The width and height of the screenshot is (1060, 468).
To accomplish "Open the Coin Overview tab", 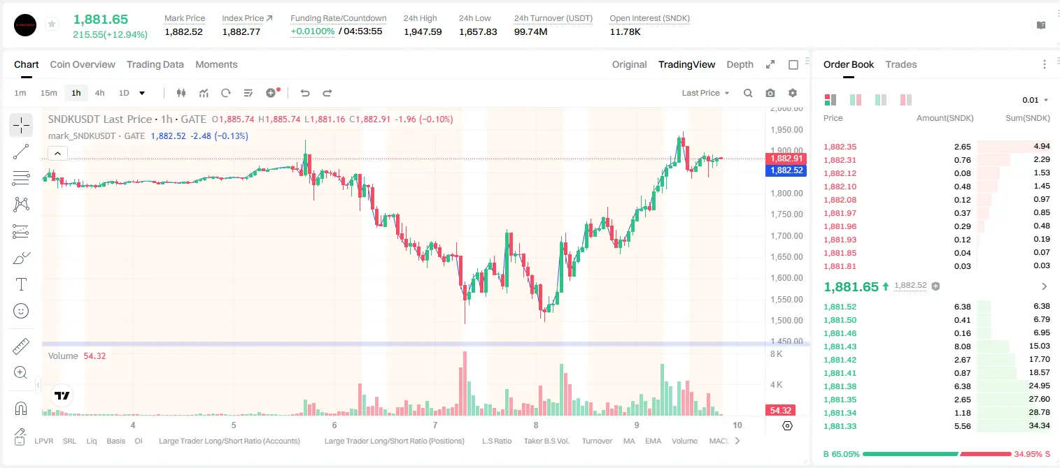I will click(83, 64).
